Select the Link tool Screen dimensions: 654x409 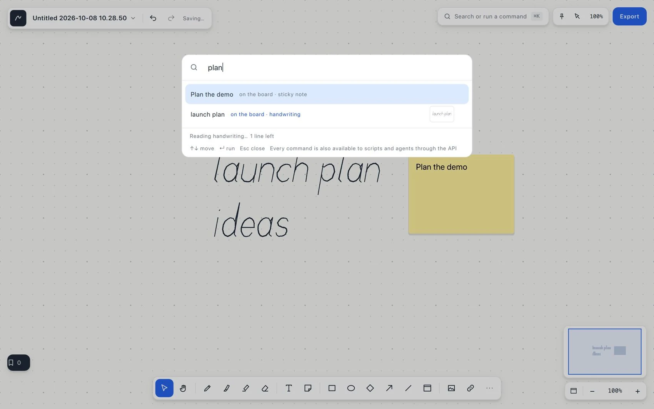coord(470,388)
